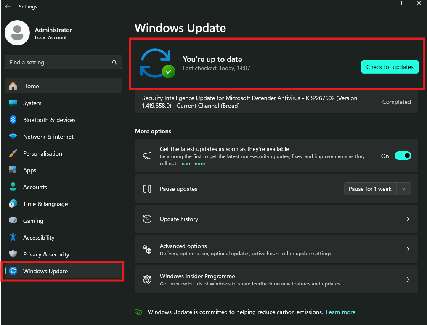Click Last checked: Today, 14:07 text
427x325 pixels.
pyautogui.click(x=217, y=68)
